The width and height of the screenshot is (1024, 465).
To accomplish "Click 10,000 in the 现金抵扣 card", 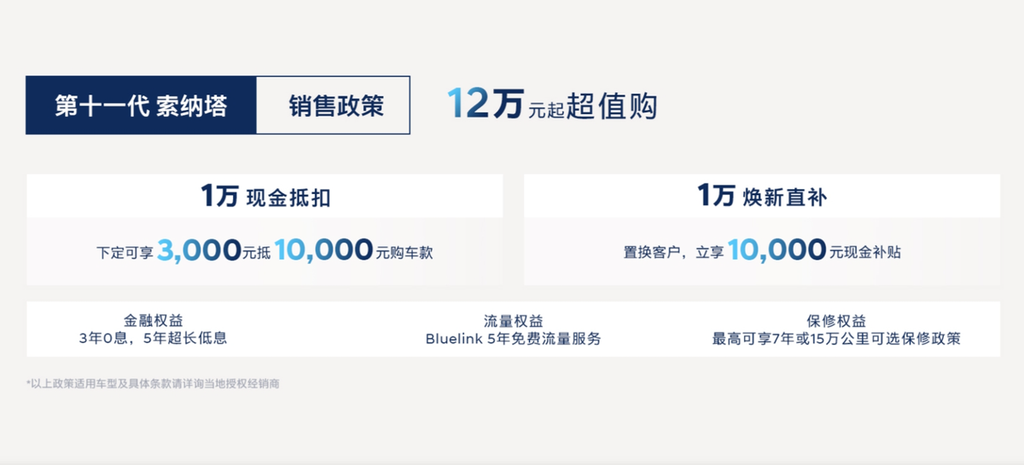I will click(324, 250).
